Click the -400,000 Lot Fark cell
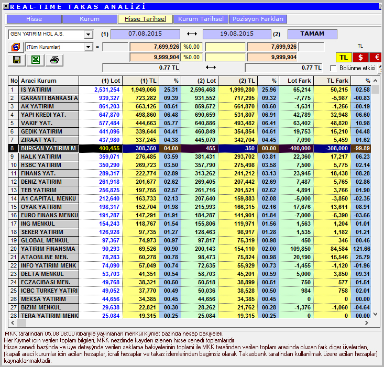The height and width of the screenshot is (367, 384). (x=297, y=148)
